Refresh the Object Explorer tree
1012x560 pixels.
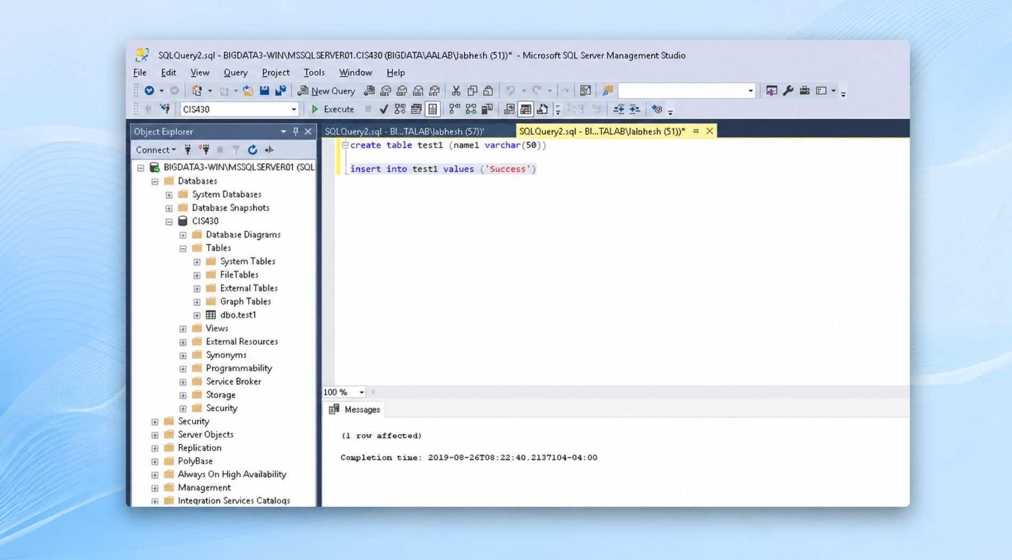pyautogui.click(x=252, y=150)
